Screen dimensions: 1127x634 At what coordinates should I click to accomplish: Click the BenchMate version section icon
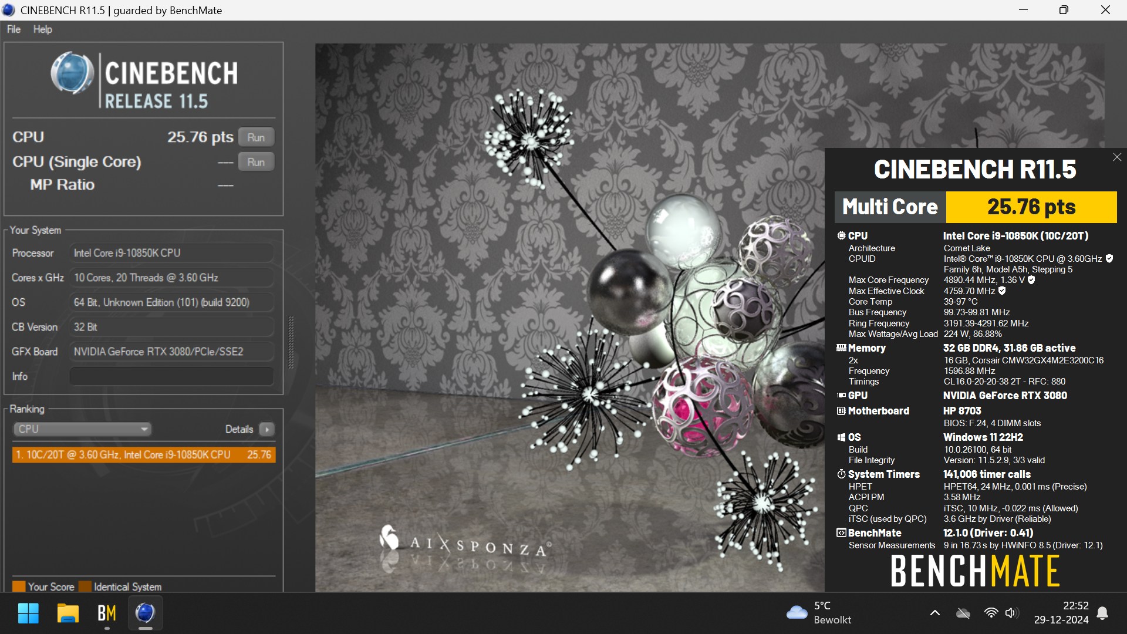click(x=841, y=533)
